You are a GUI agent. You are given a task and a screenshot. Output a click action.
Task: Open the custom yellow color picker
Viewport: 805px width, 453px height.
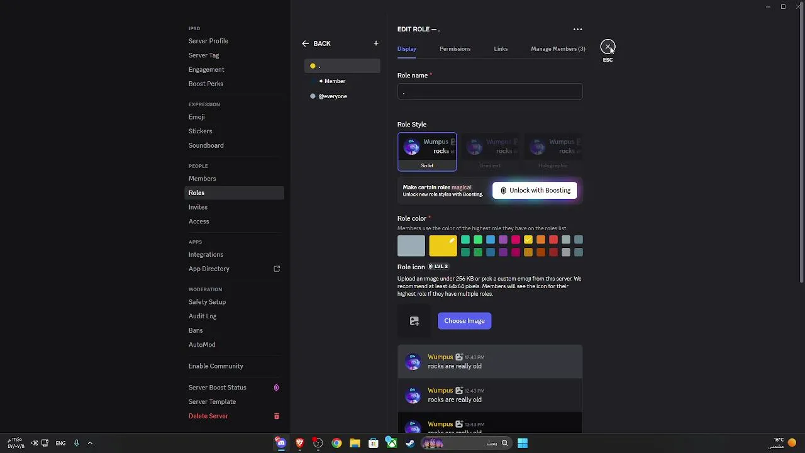click(443, 246)
